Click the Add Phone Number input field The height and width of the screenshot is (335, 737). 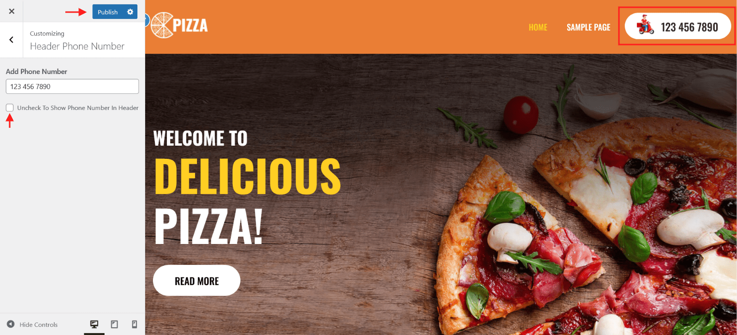pyautogui.click(x=72, y=87)
